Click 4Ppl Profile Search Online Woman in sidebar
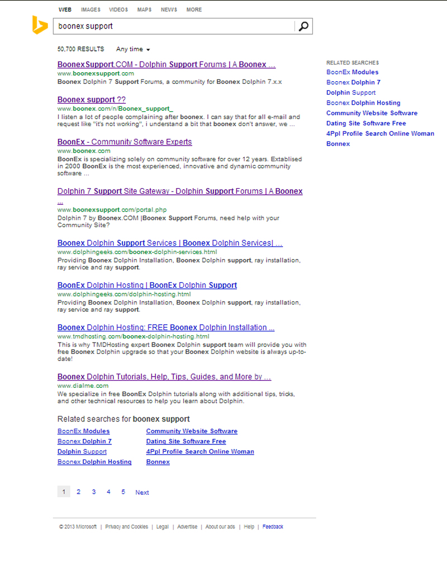The image size is (447, 572). 381,134
